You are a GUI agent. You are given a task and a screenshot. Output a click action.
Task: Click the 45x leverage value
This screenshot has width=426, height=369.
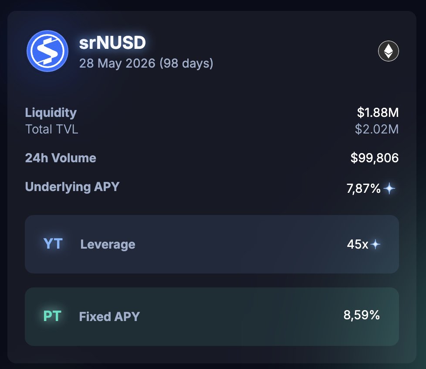click(x=358, y=244)
